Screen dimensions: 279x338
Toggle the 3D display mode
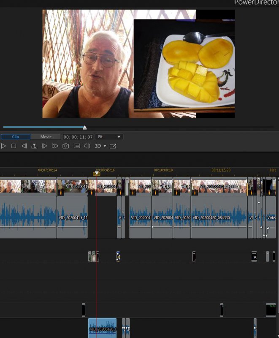pos(98,146)
